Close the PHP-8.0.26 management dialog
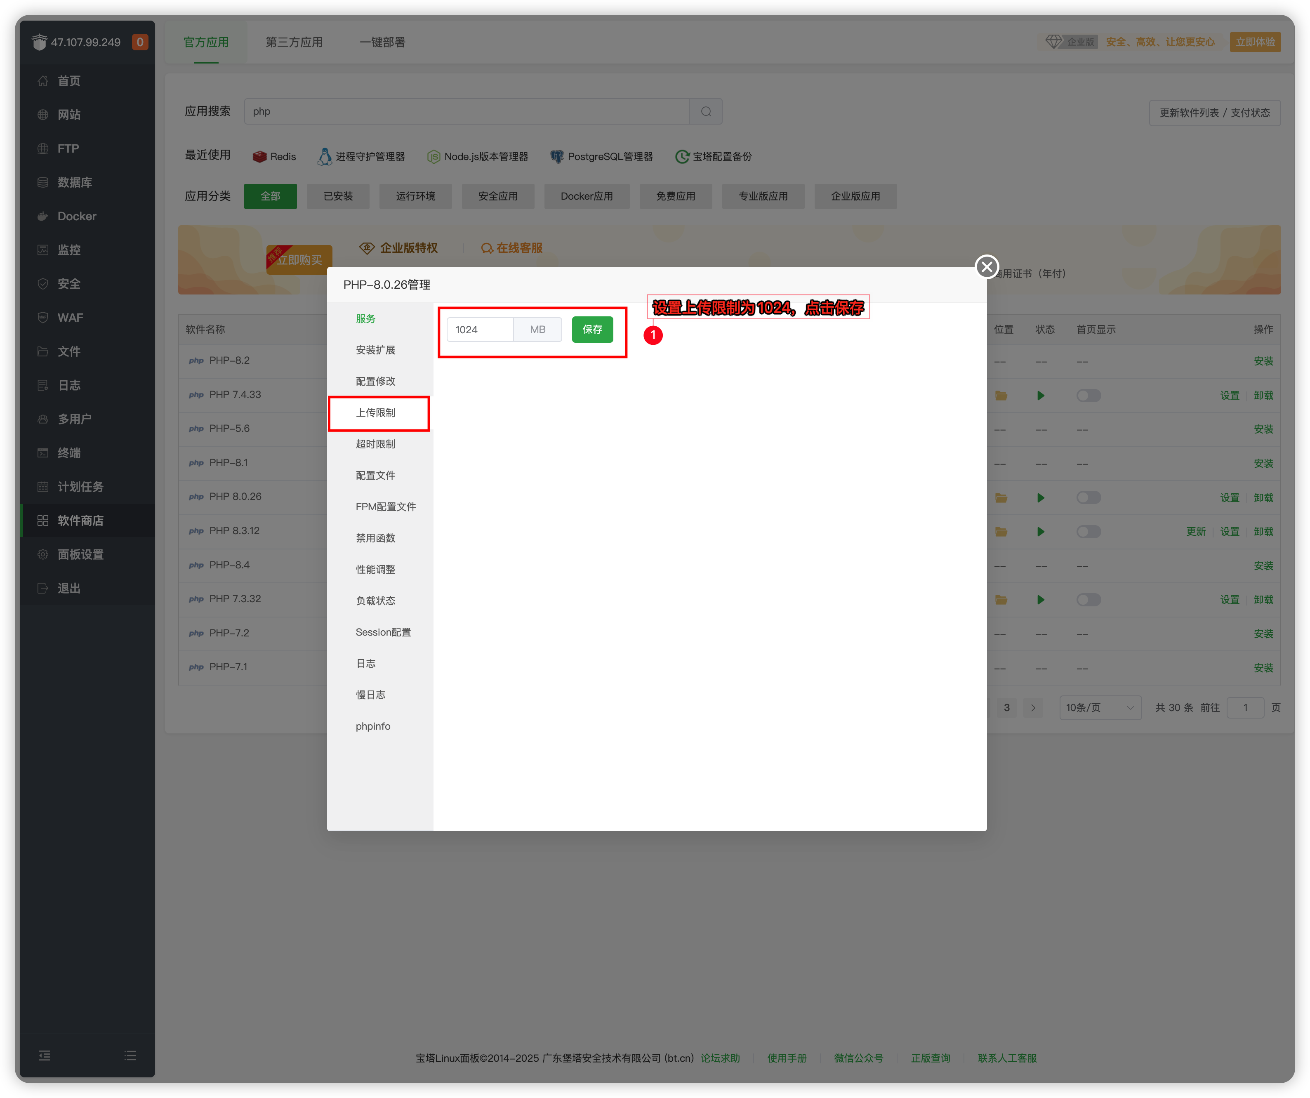 [x=986, y=267]
